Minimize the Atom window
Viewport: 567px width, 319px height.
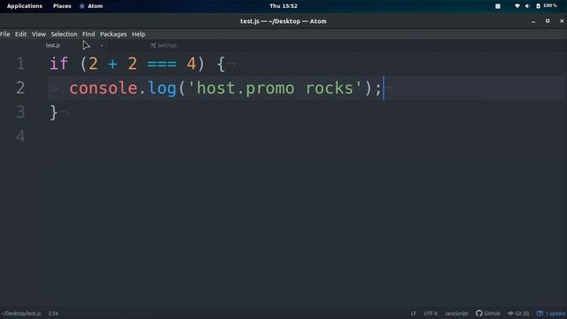coord(533,21)
